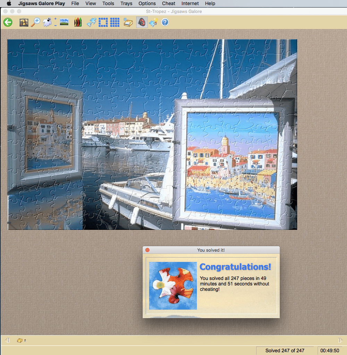This screenshot has width=347, height=355.
Task: Open the crayons background color tool
Action: 78,23
